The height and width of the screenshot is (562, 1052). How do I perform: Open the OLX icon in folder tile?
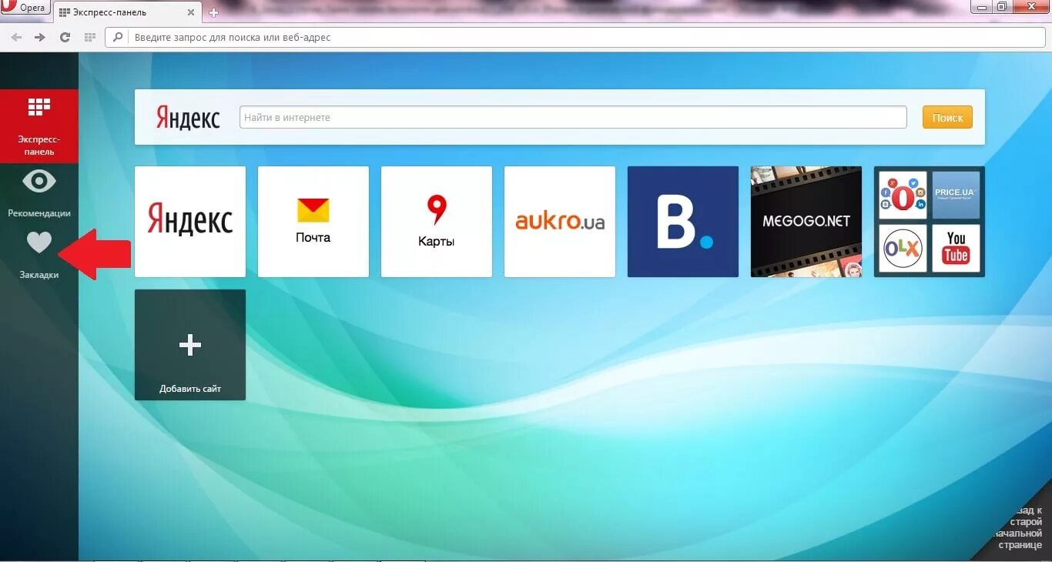pyautogui.click(x=903, y=249)
